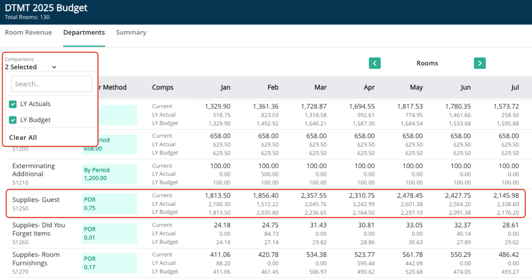This screenshot has height=278, width=532.
Task: Go to previous department with left arrow
Action: [x=375, y=63]
